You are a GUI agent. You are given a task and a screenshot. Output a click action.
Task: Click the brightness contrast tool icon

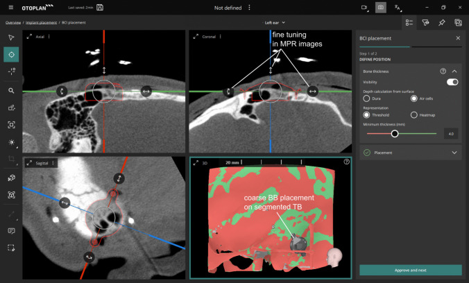11,142
